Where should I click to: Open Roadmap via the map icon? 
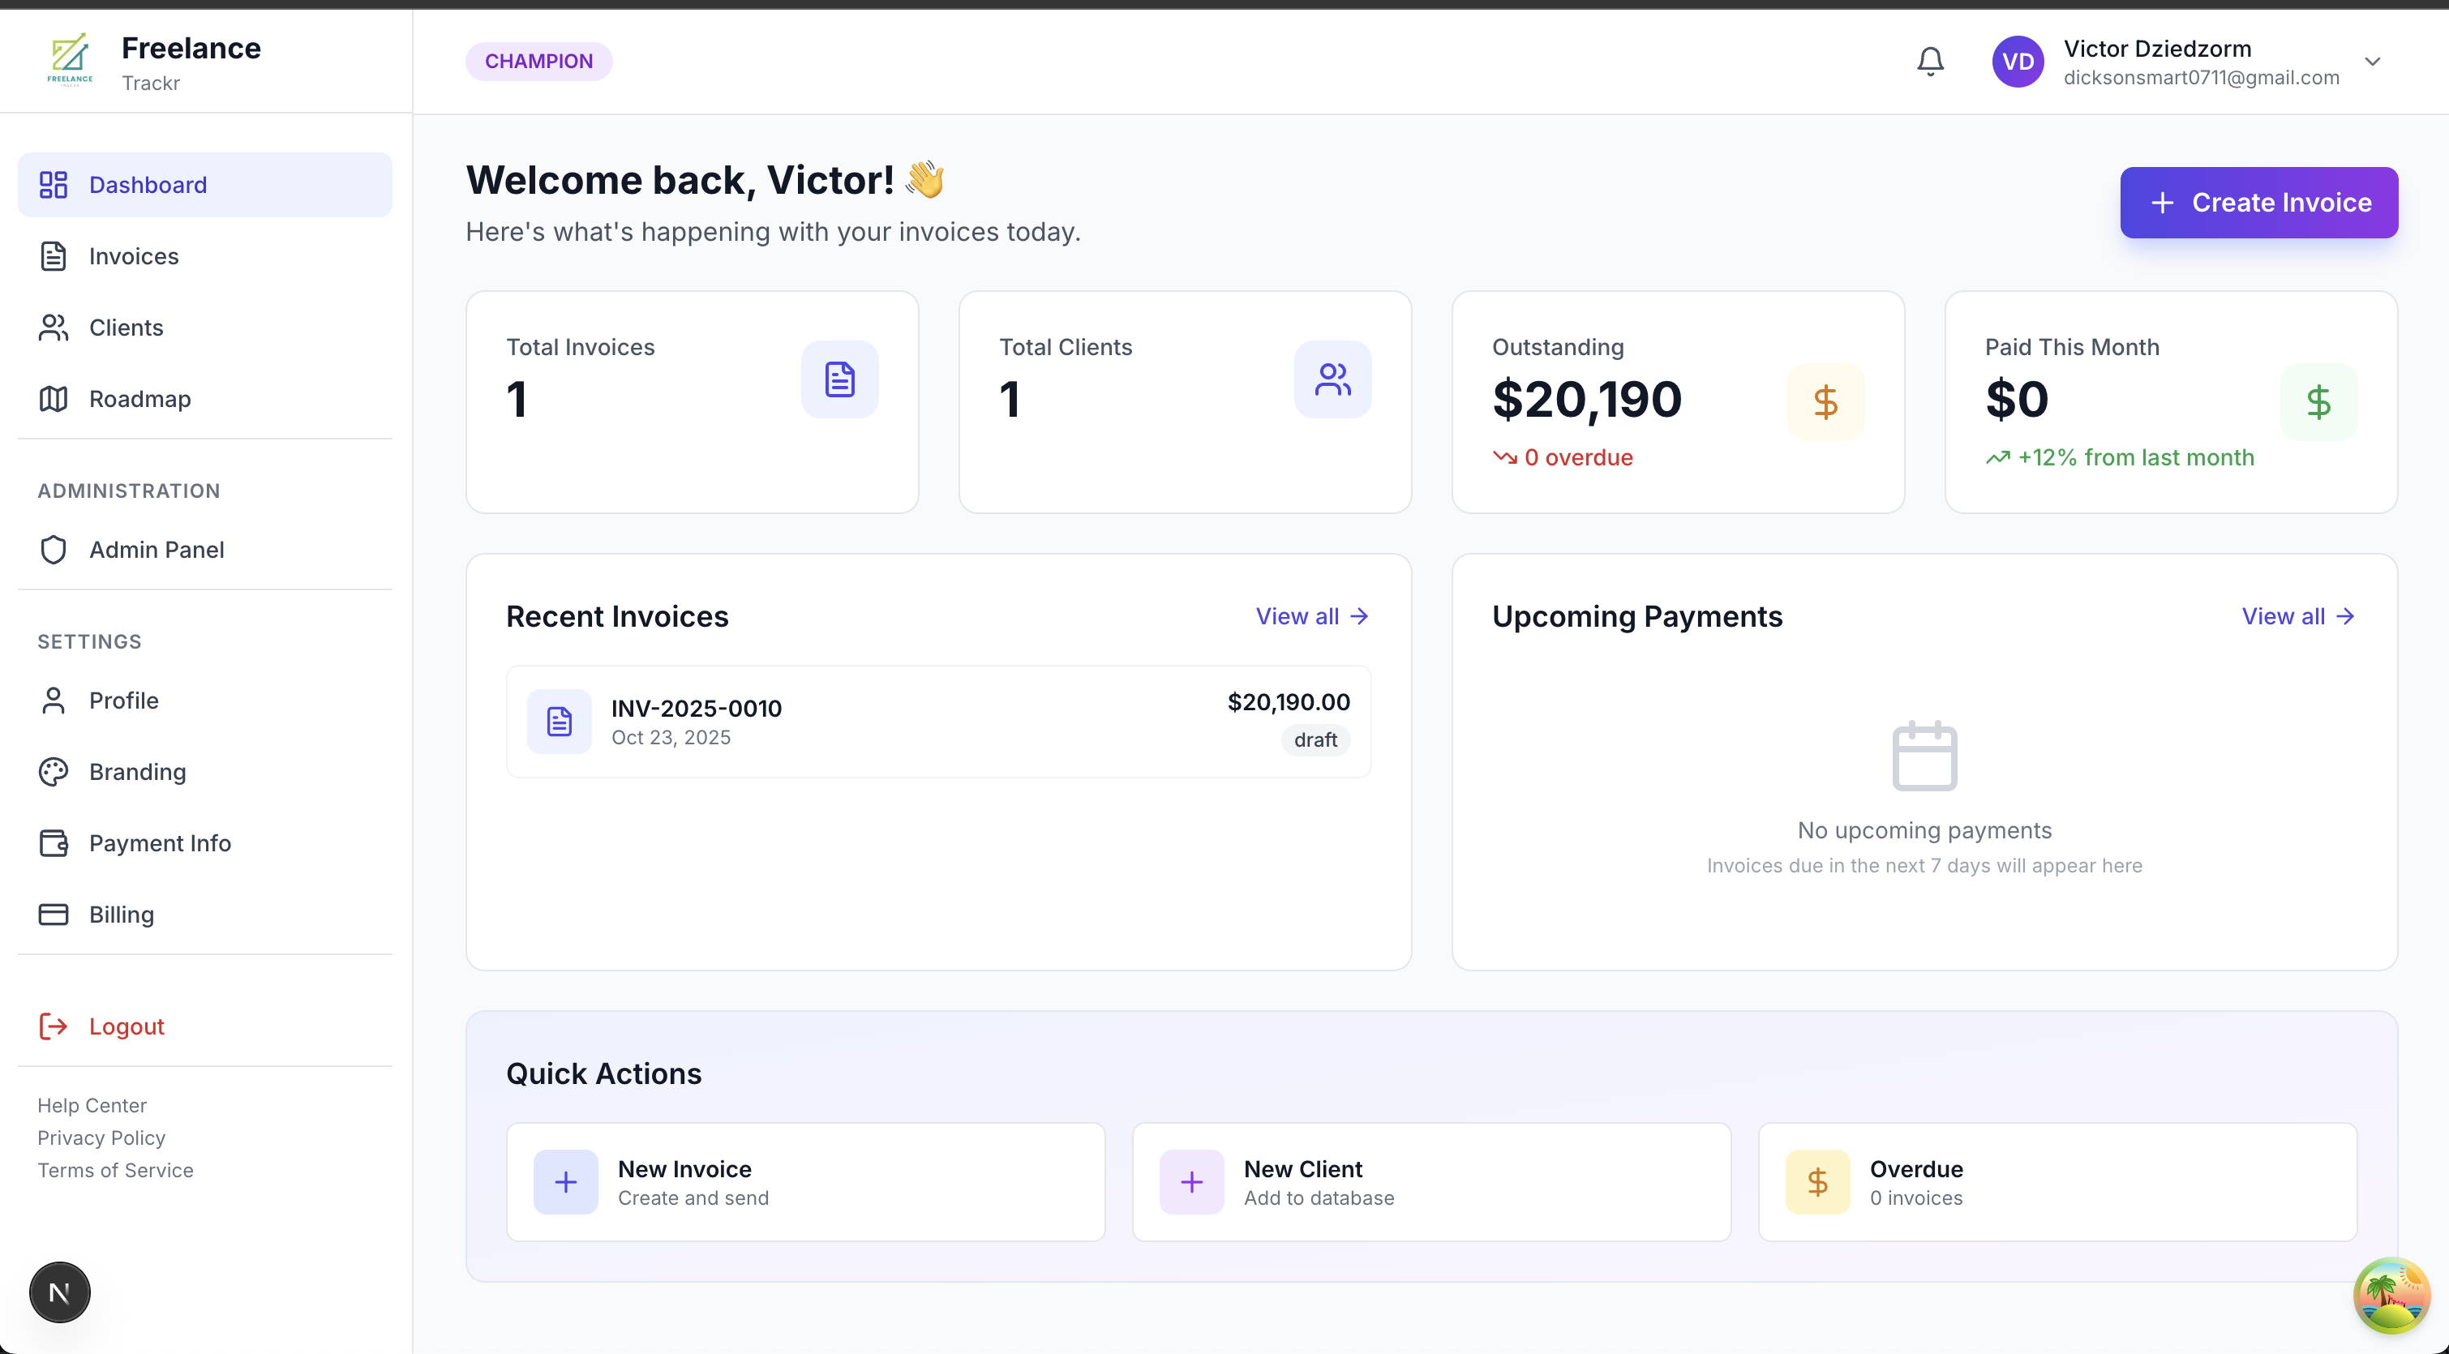(54, 398)
